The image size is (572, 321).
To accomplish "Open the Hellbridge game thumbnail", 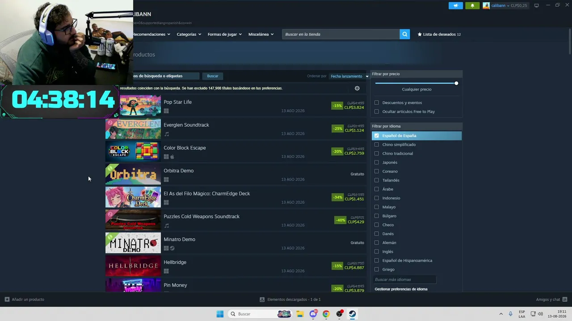I will click(x=133, y=266).
